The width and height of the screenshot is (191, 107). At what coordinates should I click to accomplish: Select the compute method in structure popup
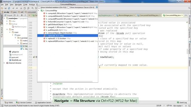[68, 13]
